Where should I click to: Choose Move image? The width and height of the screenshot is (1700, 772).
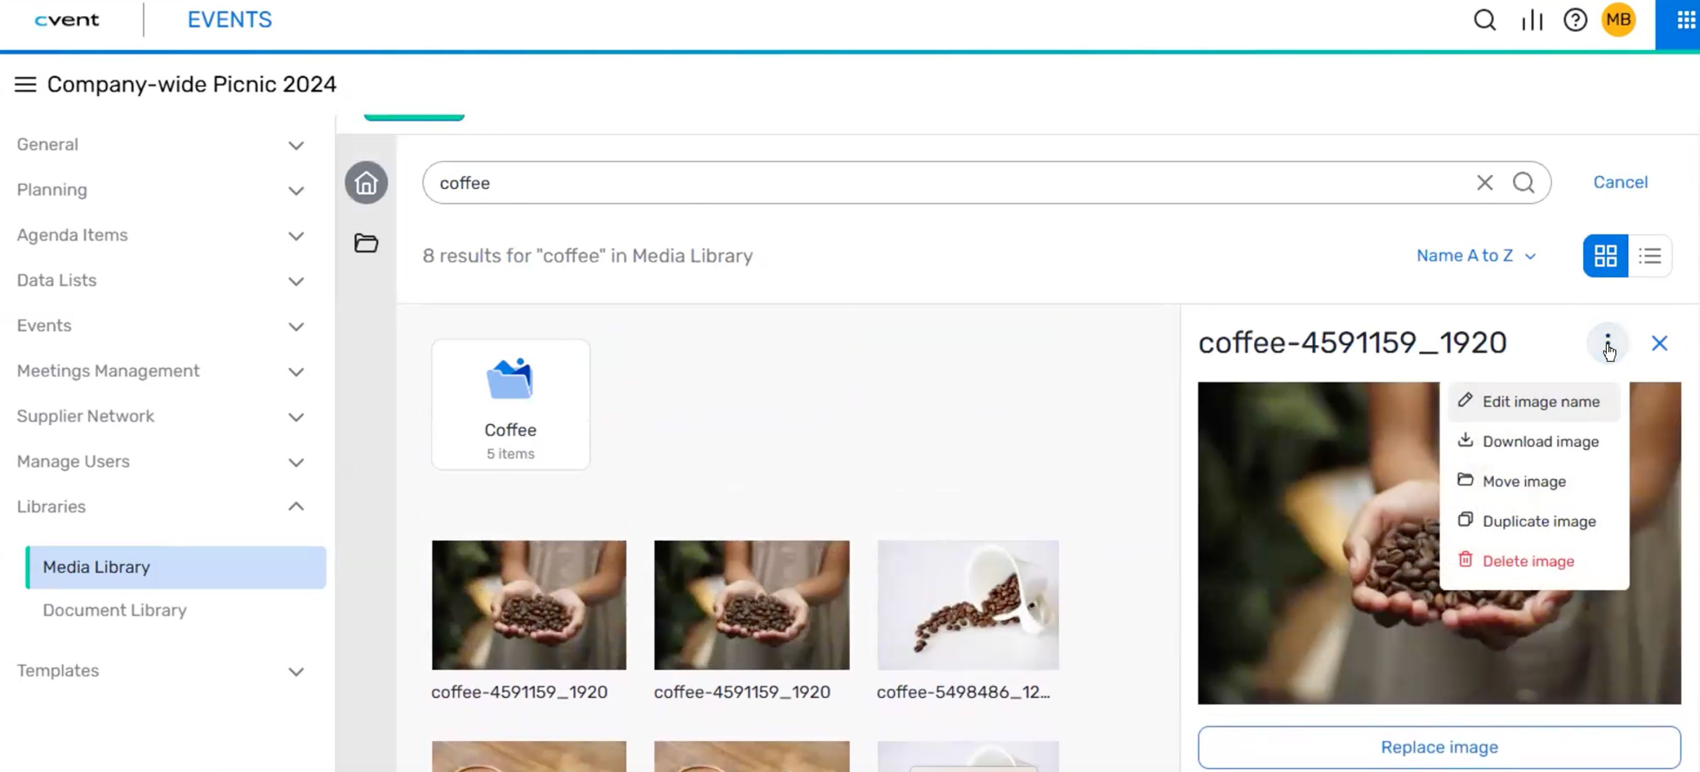click(x=1533, y=481)
